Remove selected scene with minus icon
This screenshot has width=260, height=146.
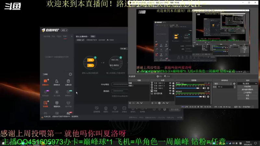(134, 103)
